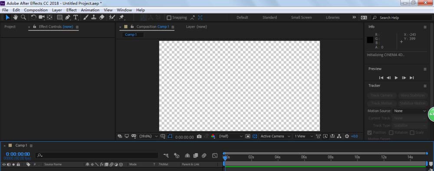Viewport: 434px width, 171px height.
Task: Toggle the Region of Interest button
Action: click(248, 136)
